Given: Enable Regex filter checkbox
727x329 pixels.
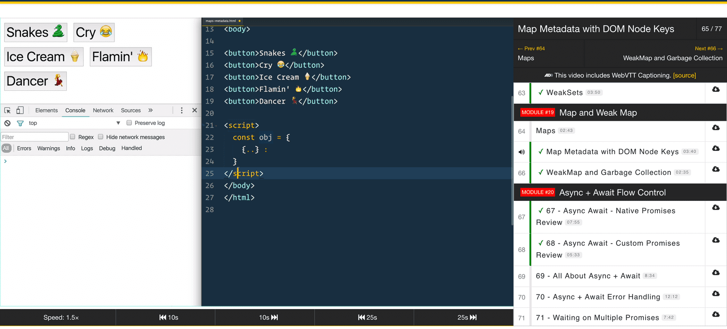Looking at the screenshot, I should tap(72, 137).
